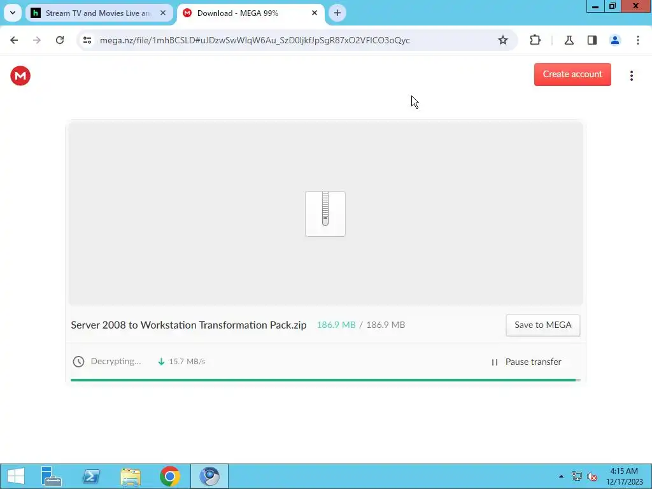652x489 pixels.
Task: Click the network tray icon
Action: click(x=577, y=476)
